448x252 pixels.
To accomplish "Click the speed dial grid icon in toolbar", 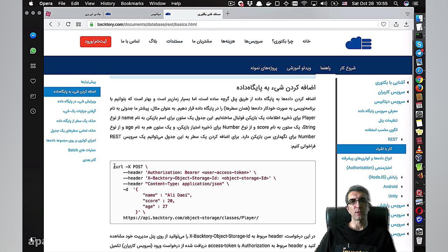I will [78, 24].
